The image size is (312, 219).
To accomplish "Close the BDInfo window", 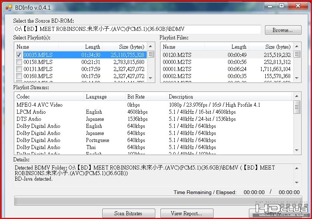I will [298, 6].
